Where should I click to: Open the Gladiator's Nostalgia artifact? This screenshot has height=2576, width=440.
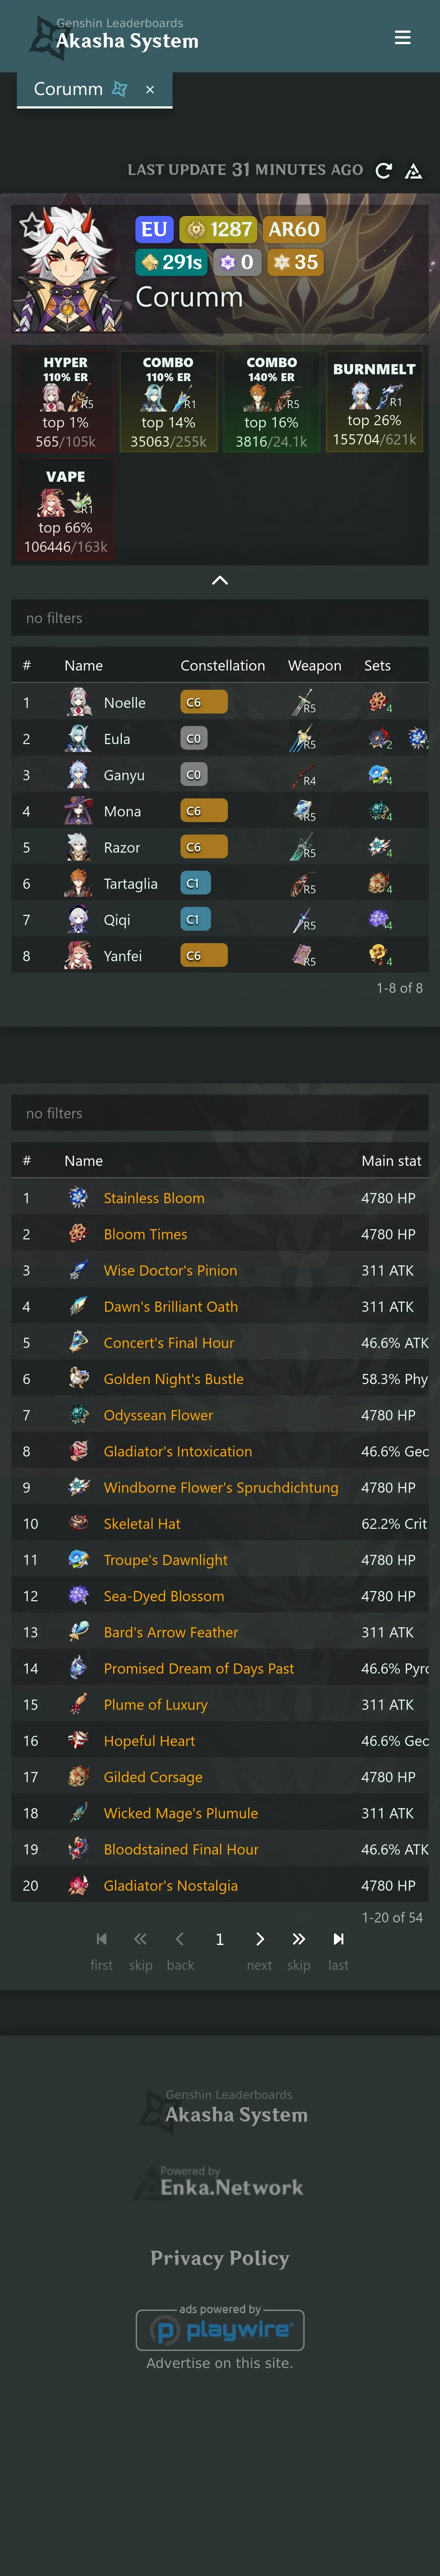(x=171, y=1886)
